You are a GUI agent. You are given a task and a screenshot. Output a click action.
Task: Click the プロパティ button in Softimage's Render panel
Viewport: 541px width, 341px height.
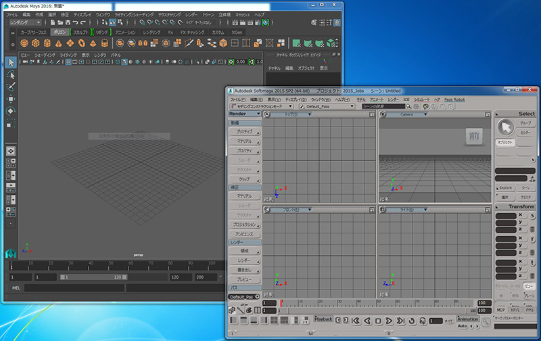[x=244, y=151]
